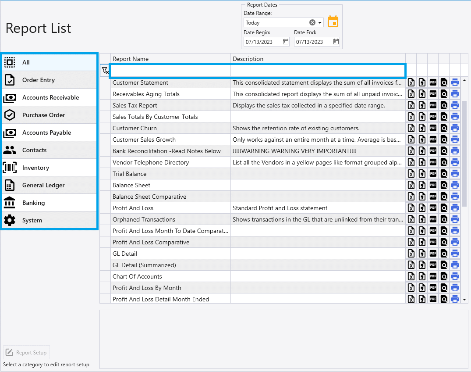Click the System gear icon in the sidebar

tap(10, 220)
